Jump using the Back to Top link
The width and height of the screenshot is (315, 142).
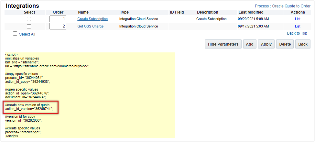tap(297, 33)
